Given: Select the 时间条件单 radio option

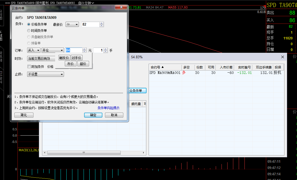Looking at the screenshot, I should [29, 31].
